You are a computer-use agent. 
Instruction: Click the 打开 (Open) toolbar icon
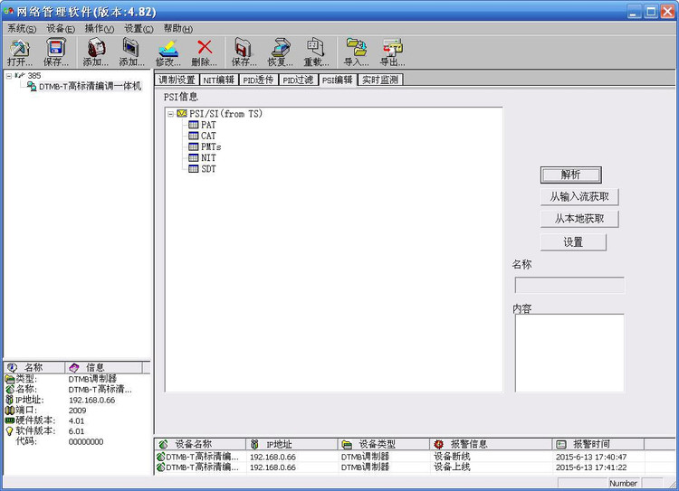coord(20,52)
